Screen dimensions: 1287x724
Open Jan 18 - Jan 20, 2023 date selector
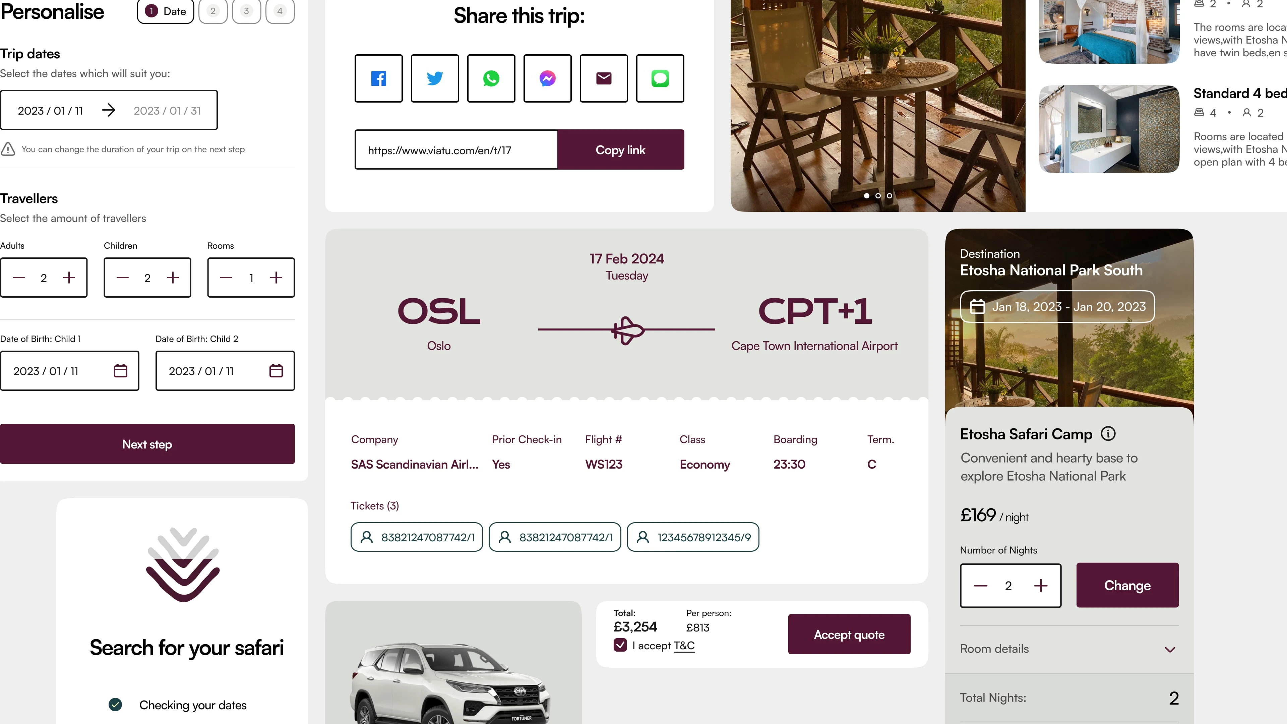1057,307
